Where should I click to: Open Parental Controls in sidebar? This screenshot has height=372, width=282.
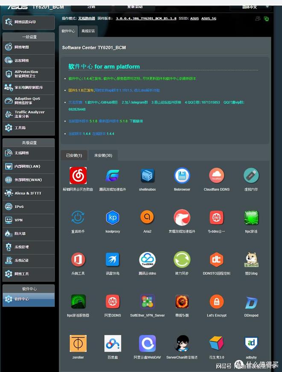pyautogui.click(x=28, y=87)
